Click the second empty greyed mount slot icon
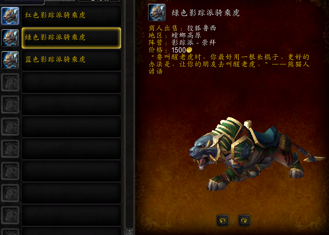 [x=10, y=104]
